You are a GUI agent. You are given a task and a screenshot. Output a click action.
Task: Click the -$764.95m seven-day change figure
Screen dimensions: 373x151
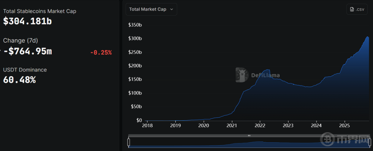(28, 51)
